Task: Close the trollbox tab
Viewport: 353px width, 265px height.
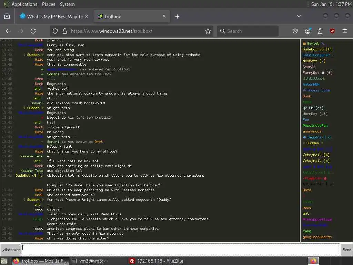Action: click(x=164, y=16)
